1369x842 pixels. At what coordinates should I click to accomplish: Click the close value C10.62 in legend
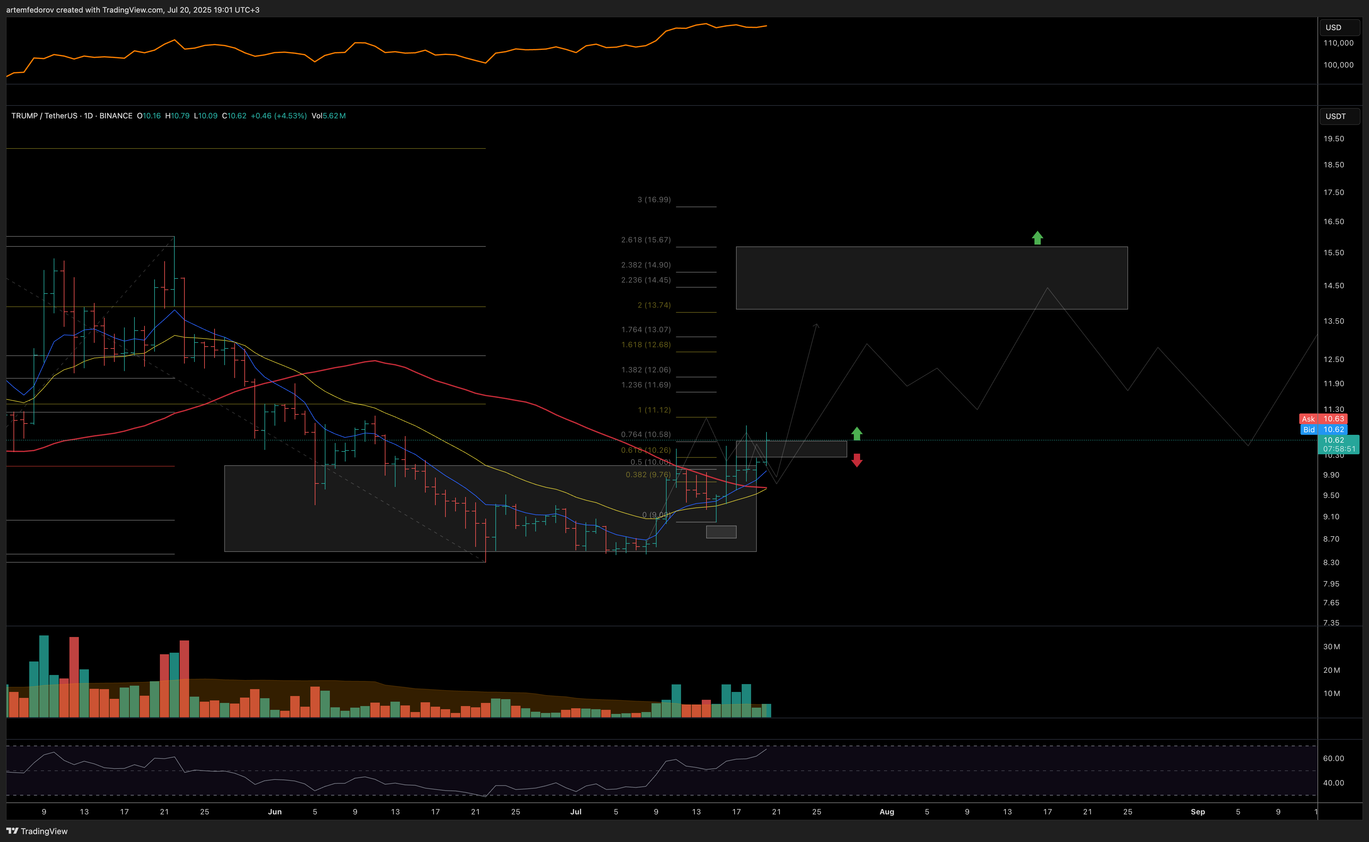pyautogui.click(x=234, y=116)
